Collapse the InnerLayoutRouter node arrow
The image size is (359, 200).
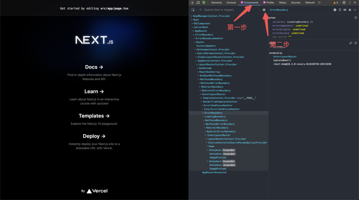coord(206,135)
